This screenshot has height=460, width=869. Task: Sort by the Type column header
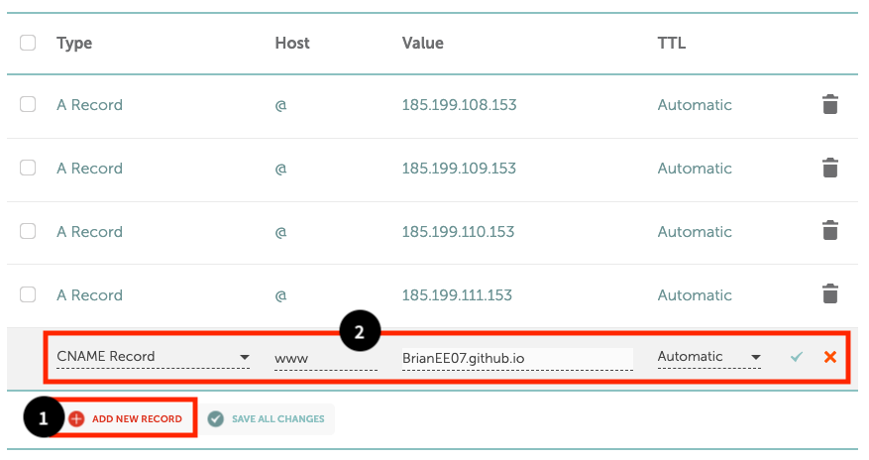coord(74,44)
